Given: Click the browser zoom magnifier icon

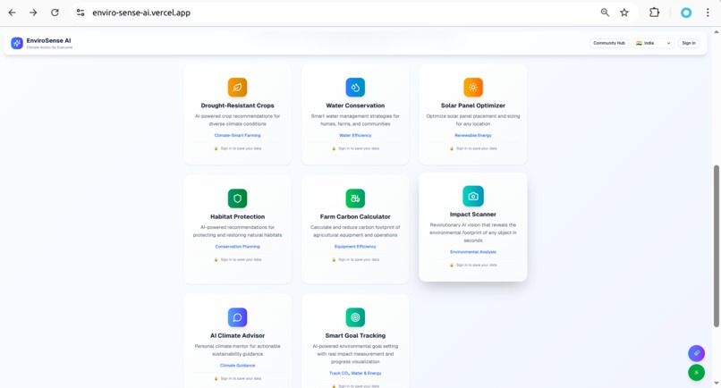Looking at the screenshot, I should pos(605,13).
